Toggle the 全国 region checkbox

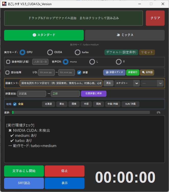(15, 104)
